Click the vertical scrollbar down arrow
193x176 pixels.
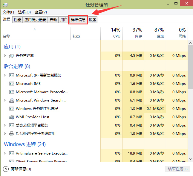(190, 161)
